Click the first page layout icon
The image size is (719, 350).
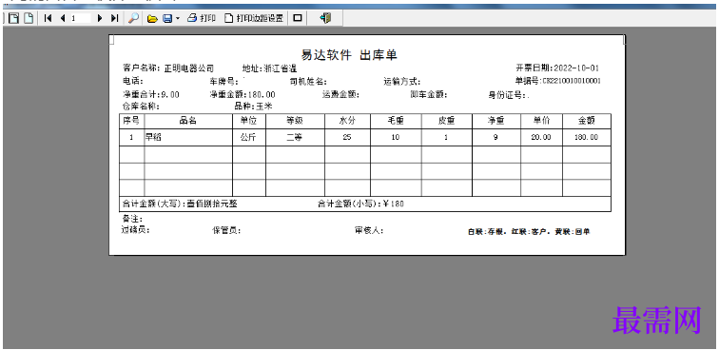click(x=13, y=18)
